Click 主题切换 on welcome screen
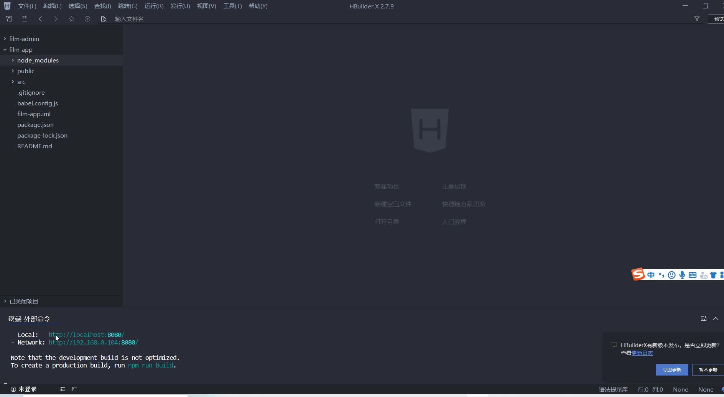 pyautogui.click(x=454, y=186)
